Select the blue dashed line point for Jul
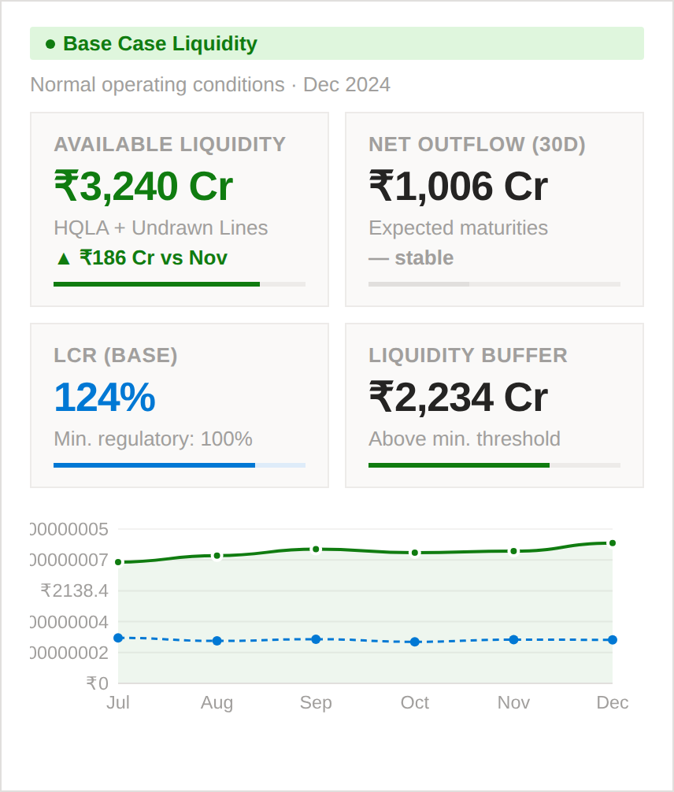 click(x=118, y=638)
